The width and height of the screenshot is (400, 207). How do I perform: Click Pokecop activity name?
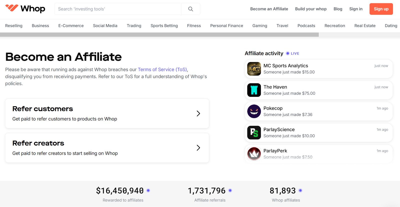[273, 108]
